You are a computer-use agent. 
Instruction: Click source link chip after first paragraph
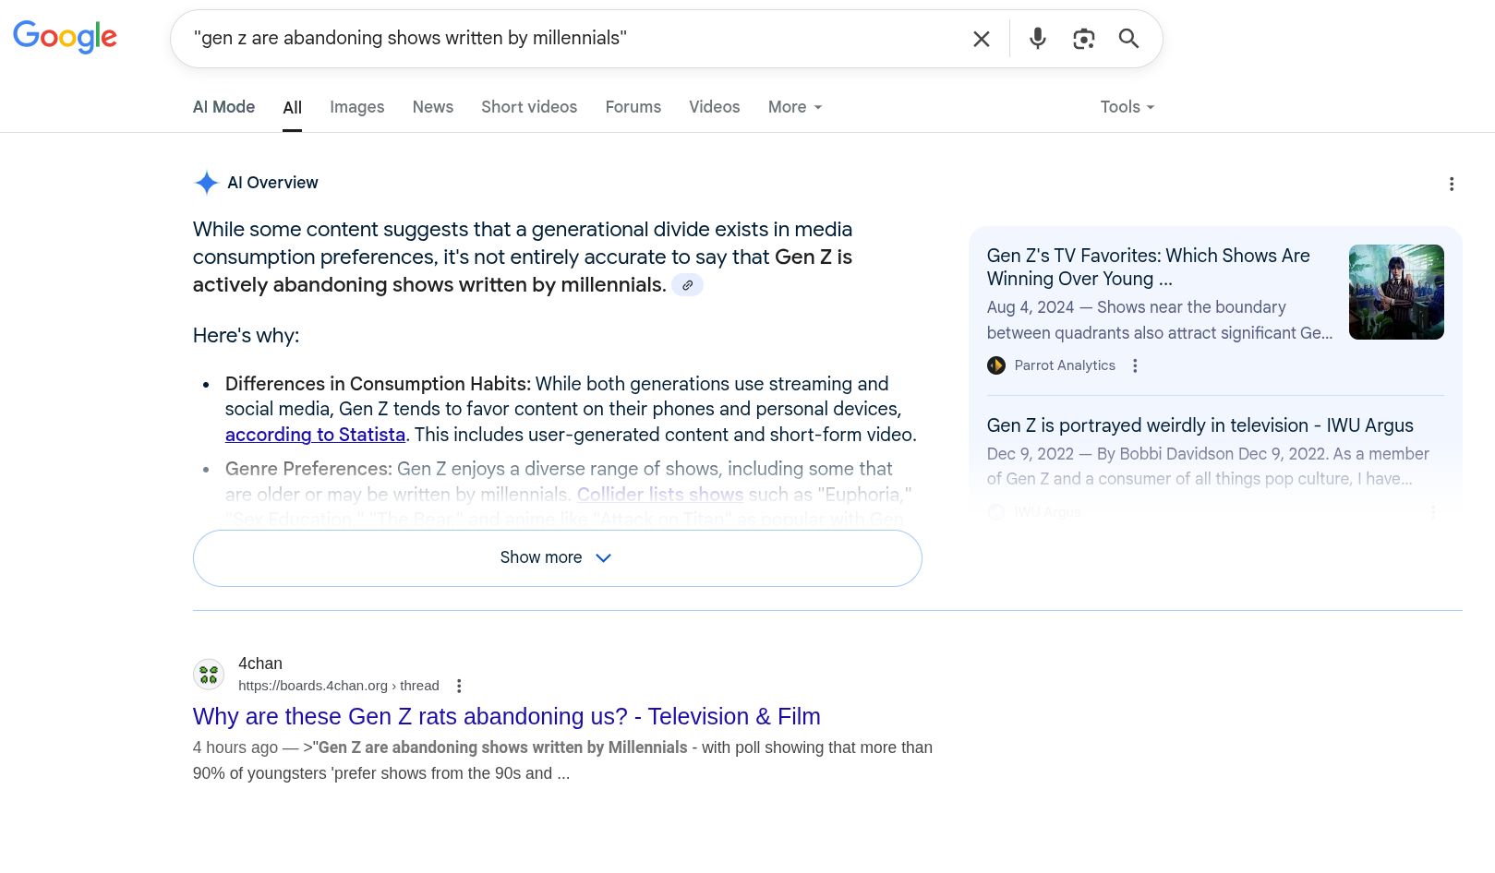(687, 285)
